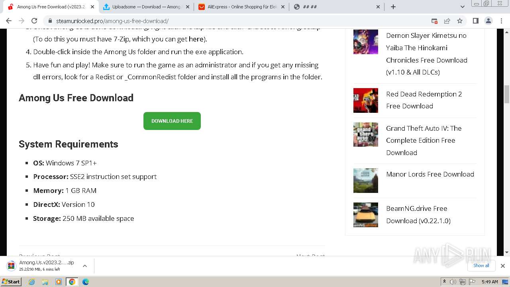Open the share page icon in address bar
510x287 pixels.
click(447, 21)
